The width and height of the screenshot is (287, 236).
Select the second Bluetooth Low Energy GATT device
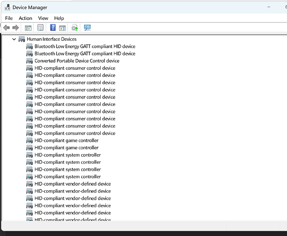[x=85, y=54]
